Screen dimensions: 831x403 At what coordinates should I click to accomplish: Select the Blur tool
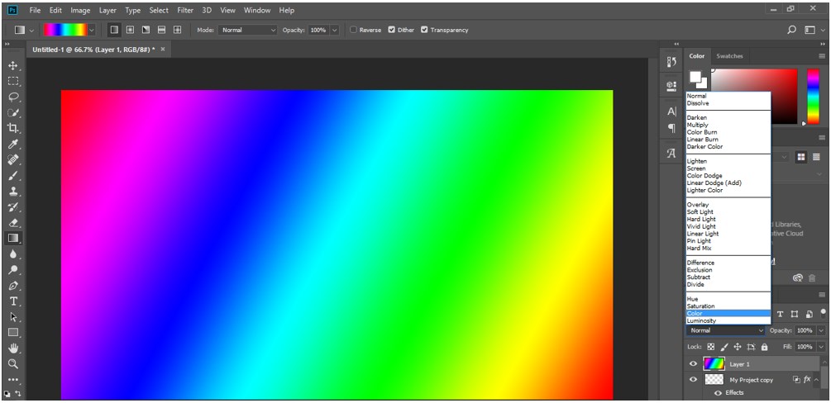pyautogui.click(x=13, y=254)
